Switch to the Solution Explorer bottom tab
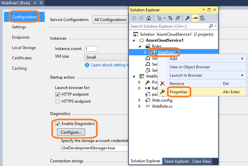This screenshot has height=166, width=248. point(145,161)
